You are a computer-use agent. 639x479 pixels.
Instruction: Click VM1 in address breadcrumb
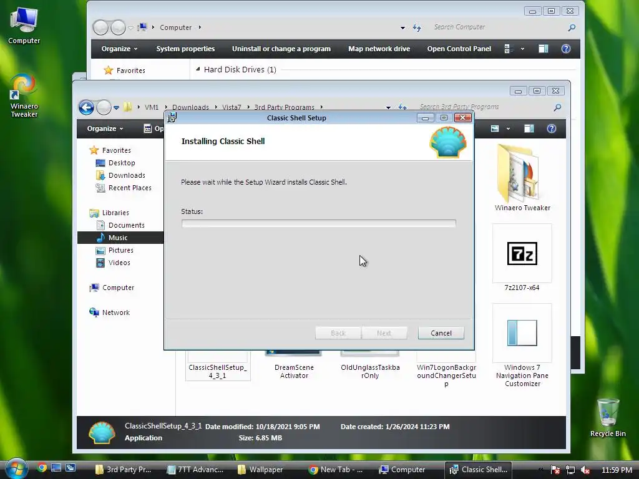151,107
